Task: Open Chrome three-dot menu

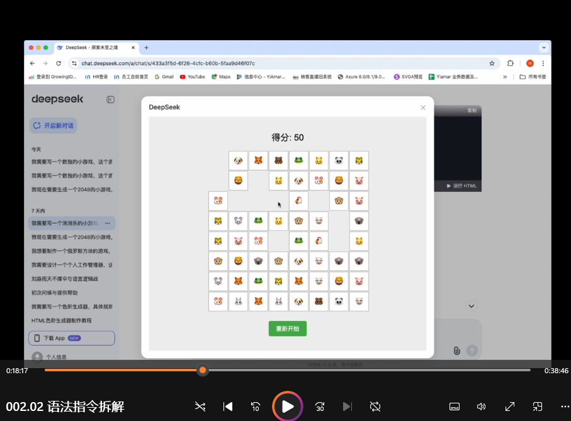Action: 543,64
